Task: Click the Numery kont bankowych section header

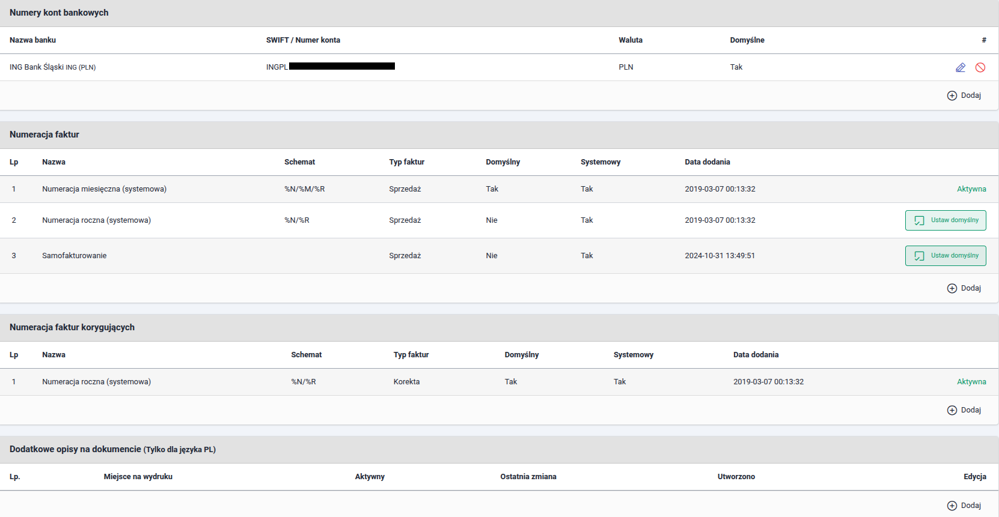Action: [59, 13]
